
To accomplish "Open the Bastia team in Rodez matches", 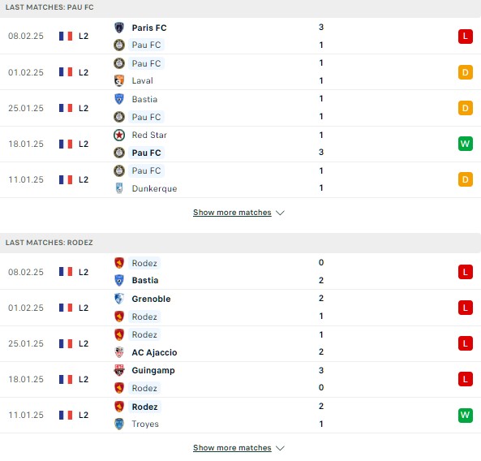I will click(145, 280).
